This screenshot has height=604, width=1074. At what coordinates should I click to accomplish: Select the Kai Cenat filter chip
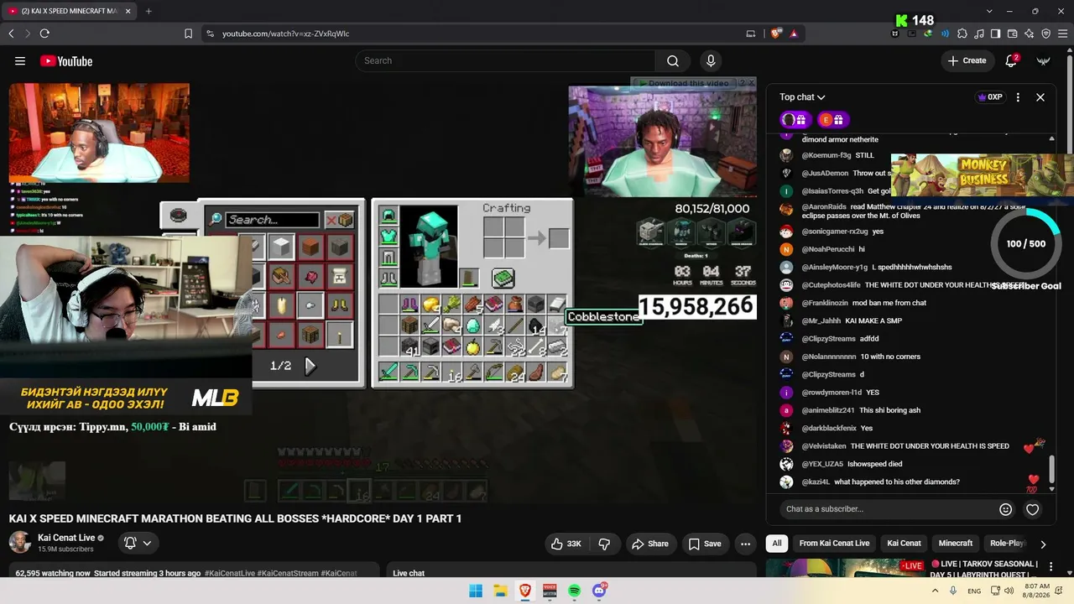[904, 544]
